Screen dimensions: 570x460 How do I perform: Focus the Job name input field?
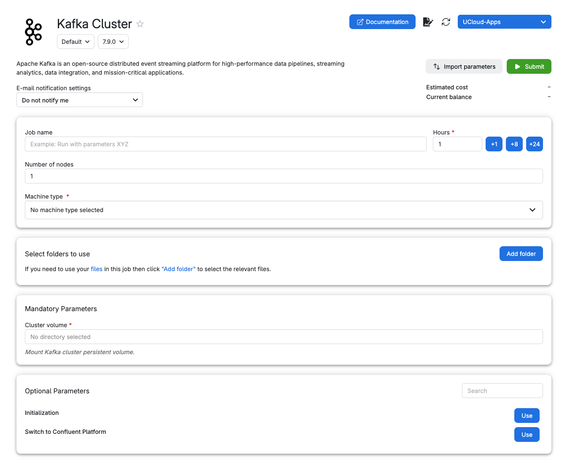pyautogui.click(x=226, y=144)
